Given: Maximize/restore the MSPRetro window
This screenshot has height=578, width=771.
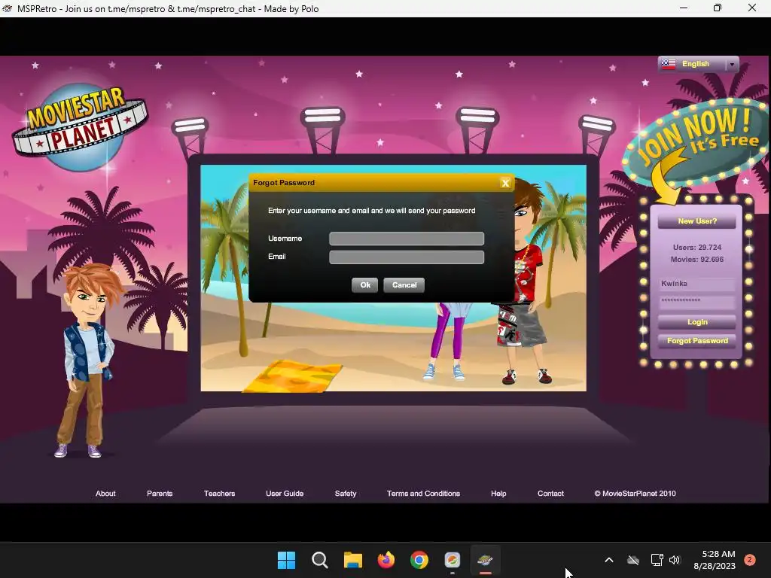Looking at the screenshot, I should (x=718, y=8).
